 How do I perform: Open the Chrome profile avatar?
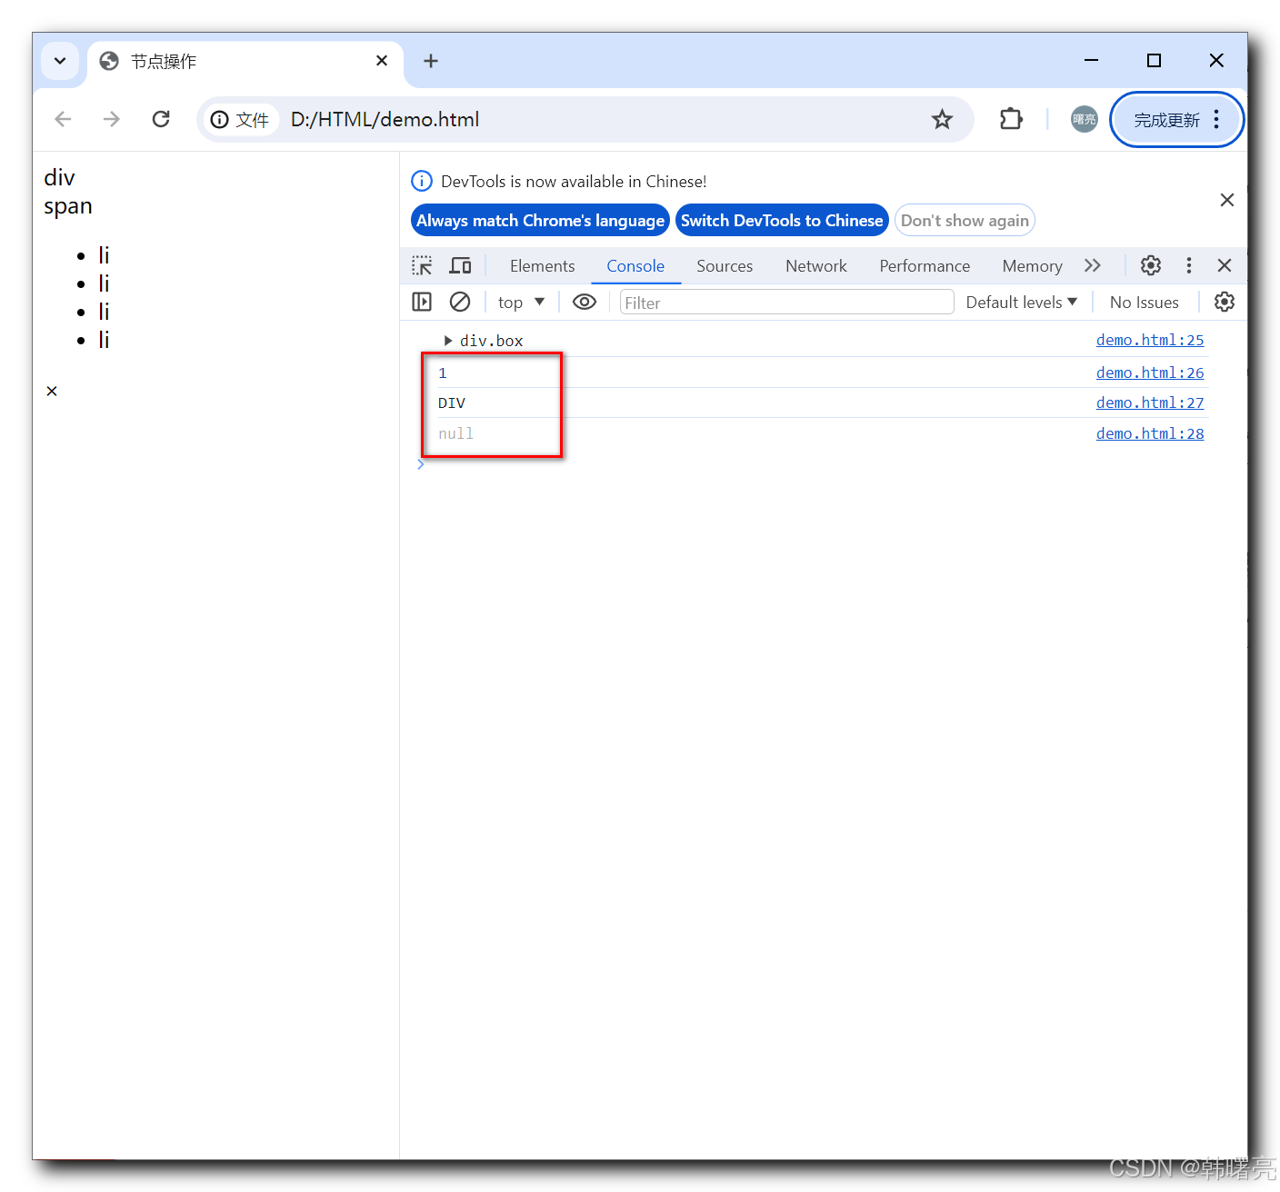pyautogui.click(x=1084, y=119)
